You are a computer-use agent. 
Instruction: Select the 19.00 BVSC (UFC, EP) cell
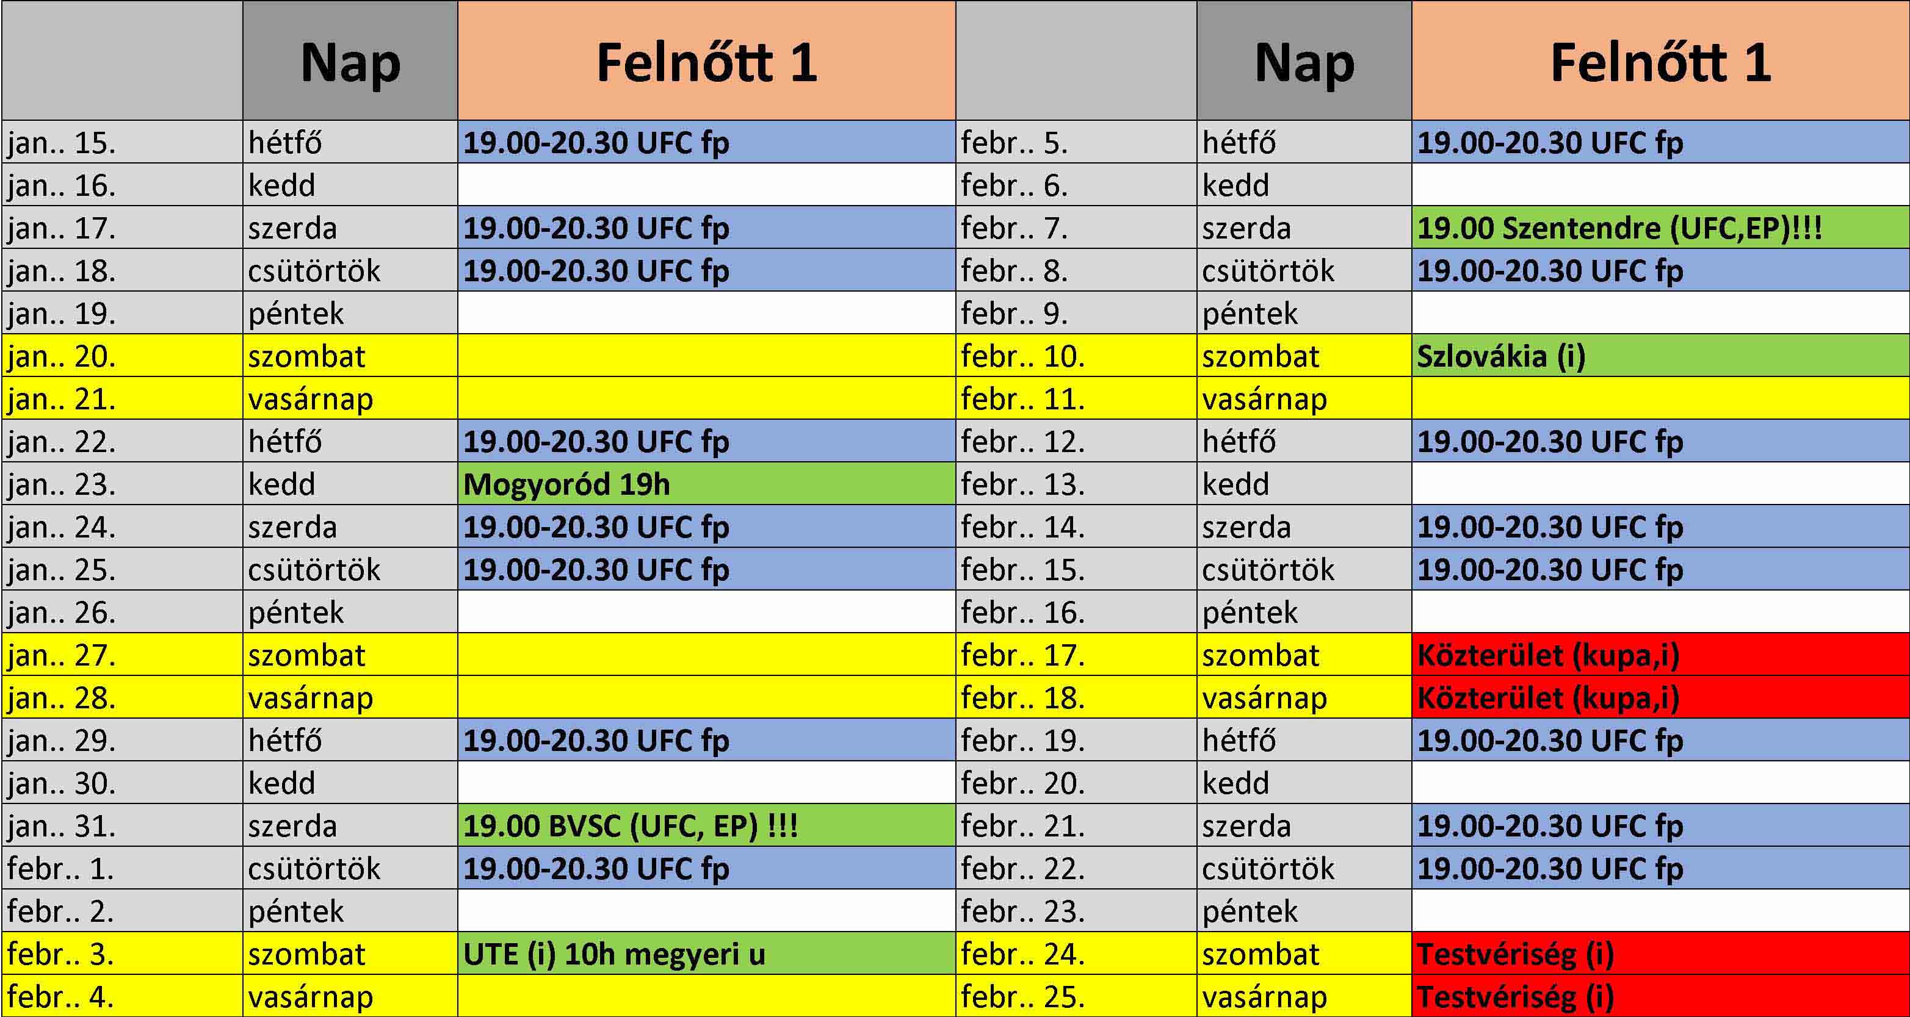(x=706, y=826)
